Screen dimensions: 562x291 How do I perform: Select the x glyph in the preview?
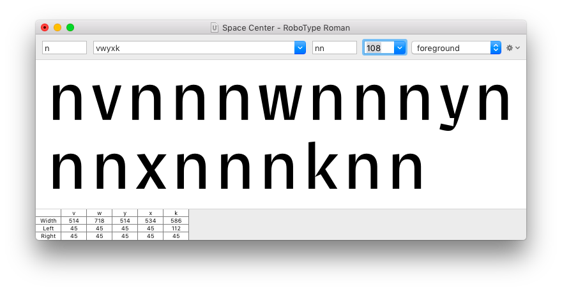tap(151, 171)
